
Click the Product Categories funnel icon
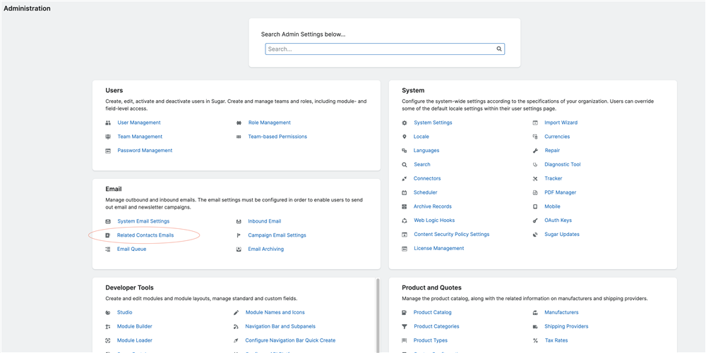pos(405,327)
